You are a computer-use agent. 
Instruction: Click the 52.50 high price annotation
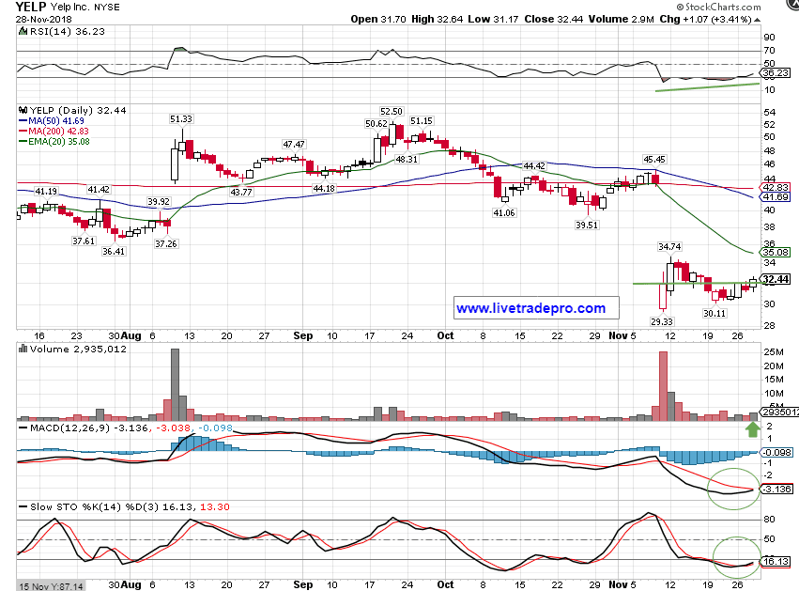391,111
